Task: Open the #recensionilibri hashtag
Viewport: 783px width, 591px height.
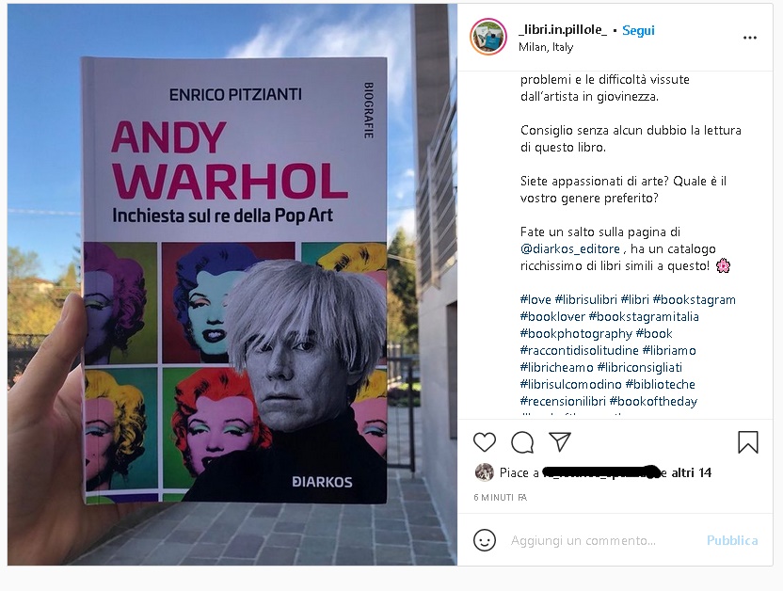Action: [563, 401]
